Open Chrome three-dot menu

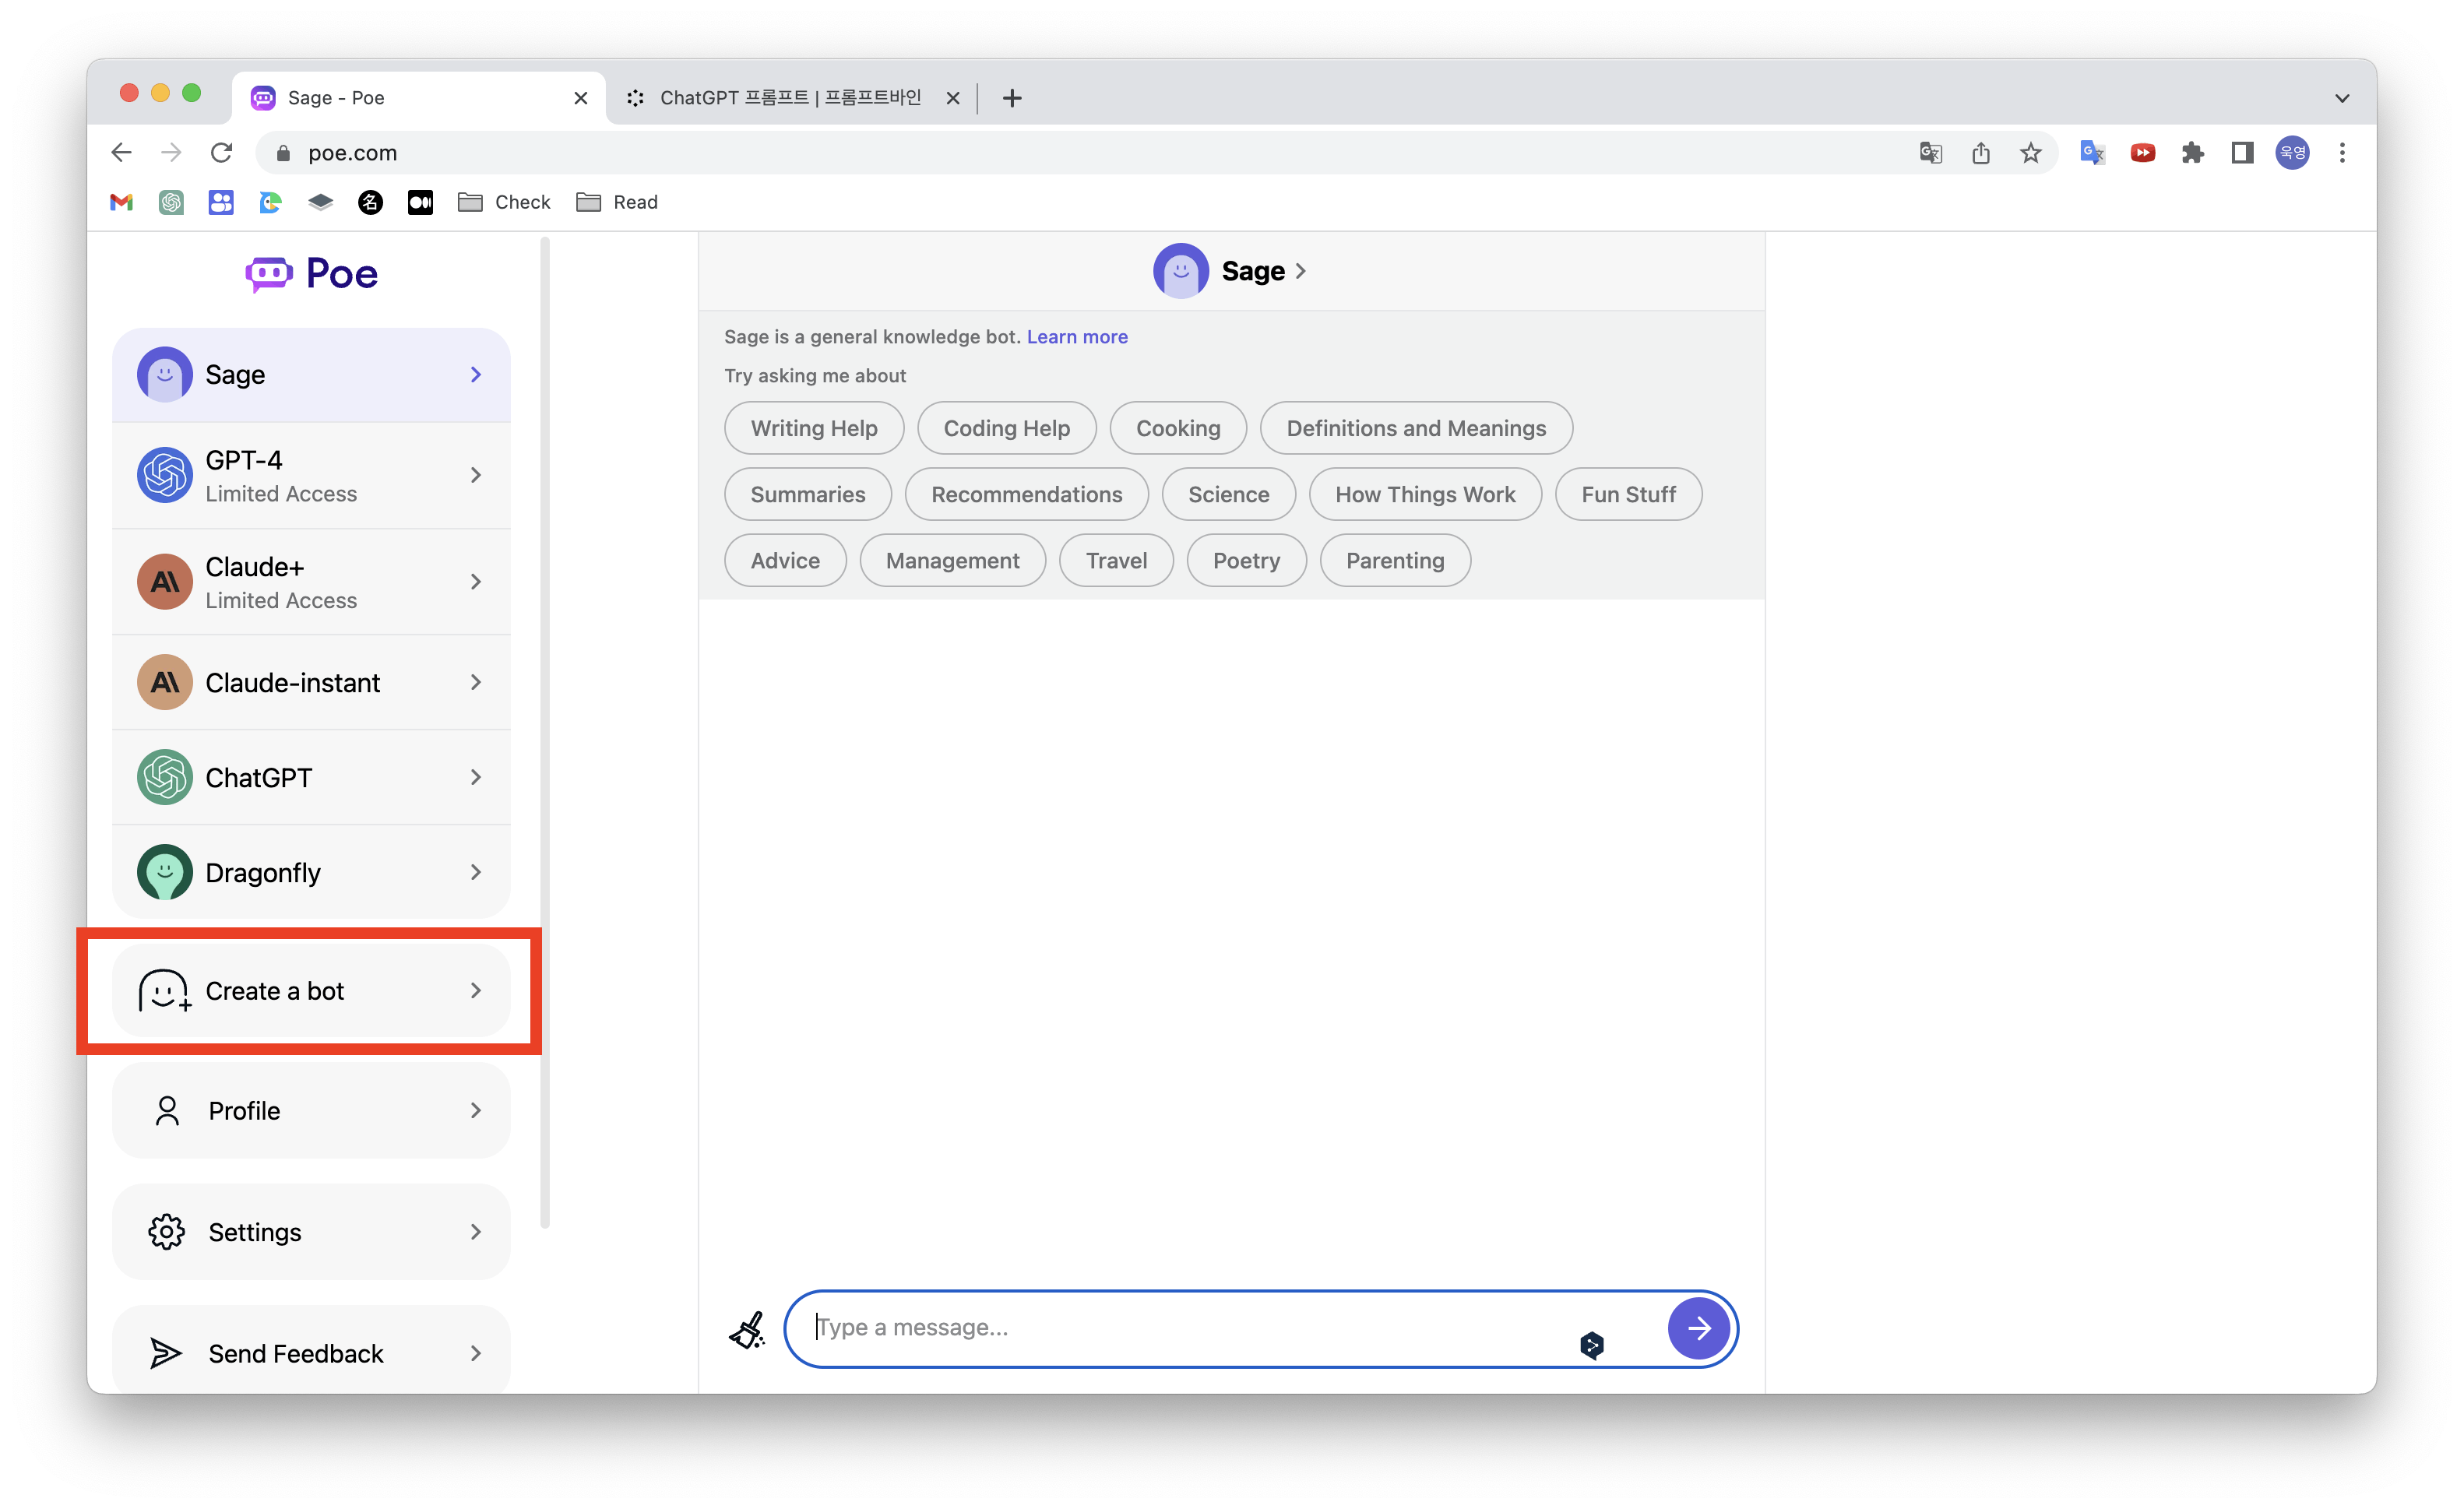point(2342,152)
